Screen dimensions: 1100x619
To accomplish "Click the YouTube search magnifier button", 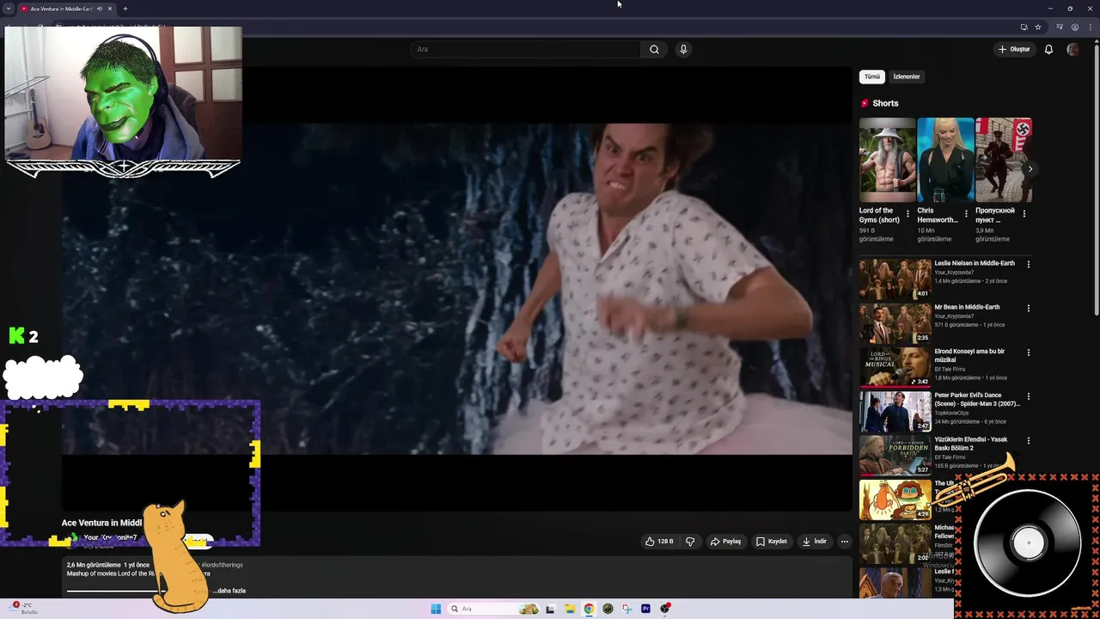I will 654,49.
